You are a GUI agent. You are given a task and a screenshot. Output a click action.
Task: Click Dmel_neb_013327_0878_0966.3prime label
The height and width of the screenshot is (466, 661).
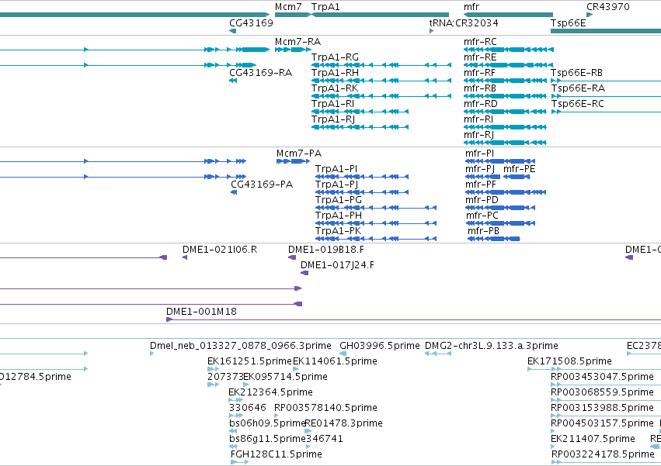(241, 346)
